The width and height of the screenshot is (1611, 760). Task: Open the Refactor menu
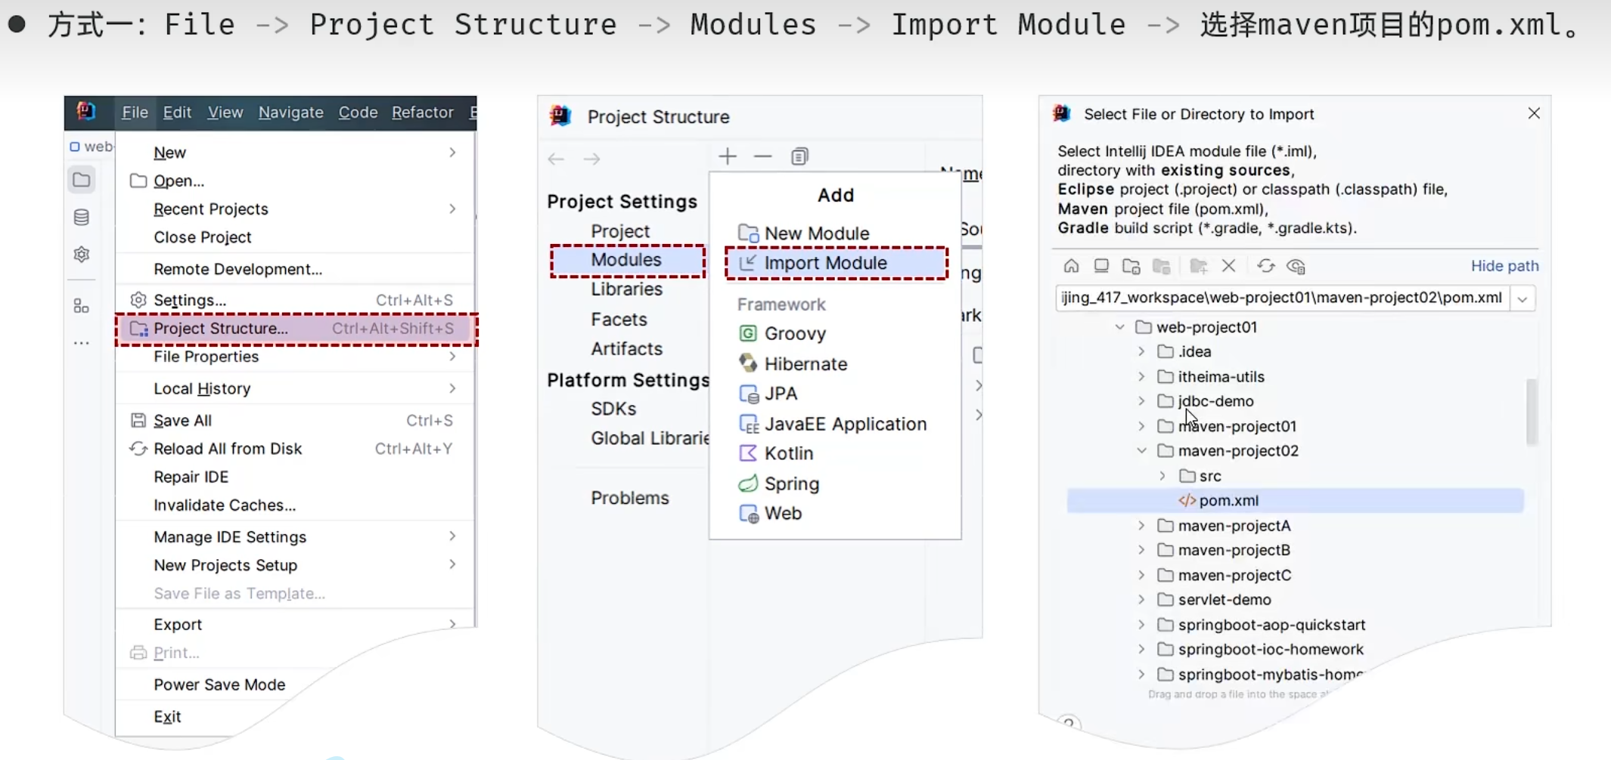pos(422,112)
